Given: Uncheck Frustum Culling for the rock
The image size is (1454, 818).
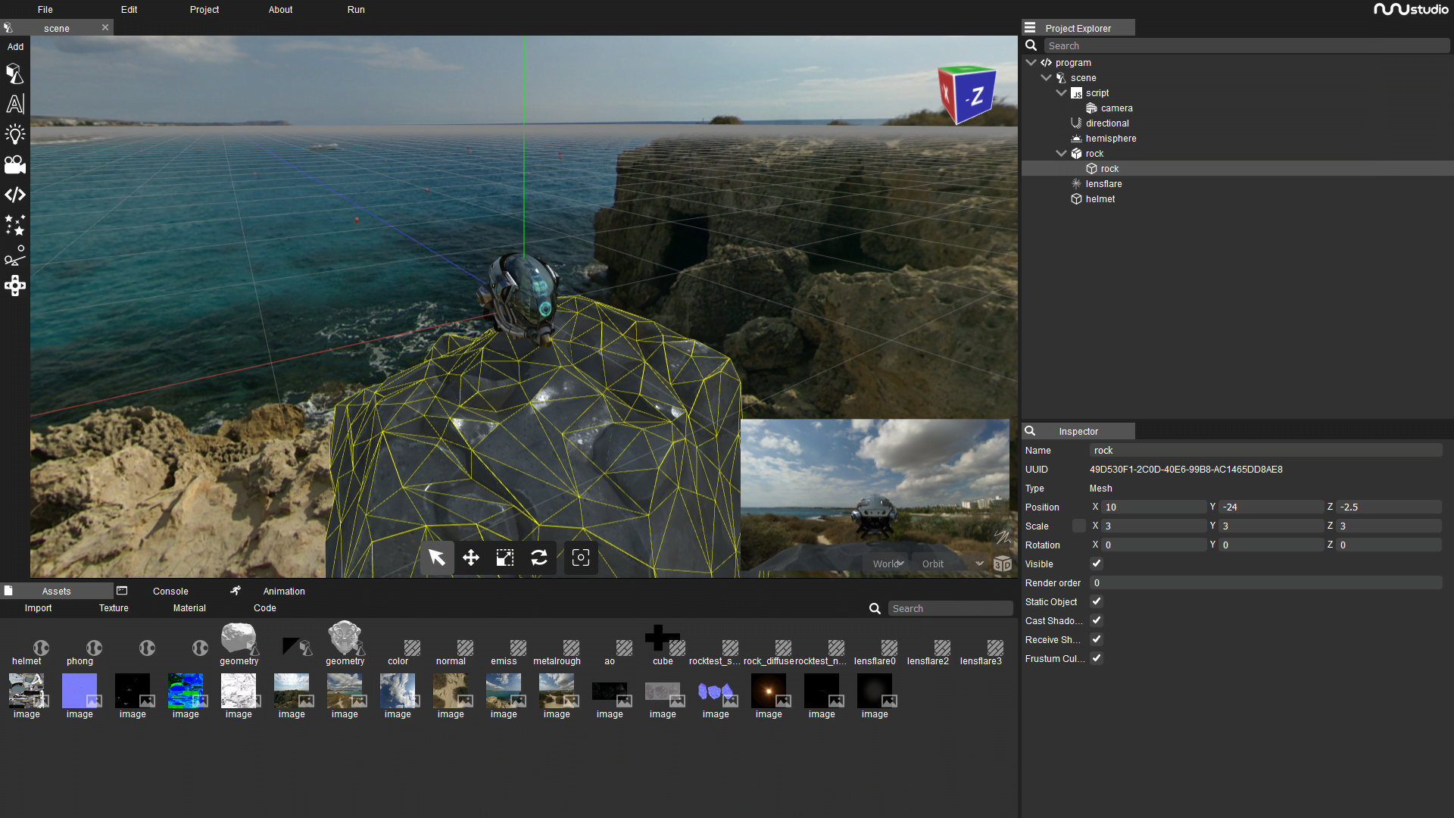Looking at the screenshot, I should [x=1097, y=658].
